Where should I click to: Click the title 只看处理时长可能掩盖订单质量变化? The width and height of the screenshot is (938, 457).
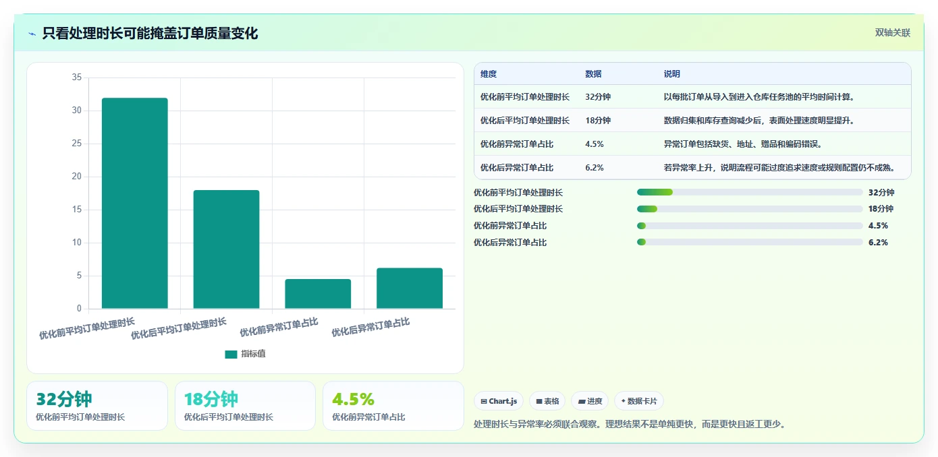(150, 34)
